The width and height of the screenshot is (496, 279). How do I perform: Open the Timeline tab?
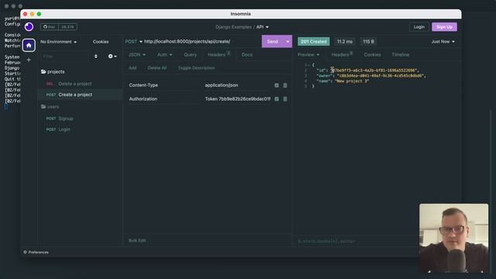click(x=401, y=55)
